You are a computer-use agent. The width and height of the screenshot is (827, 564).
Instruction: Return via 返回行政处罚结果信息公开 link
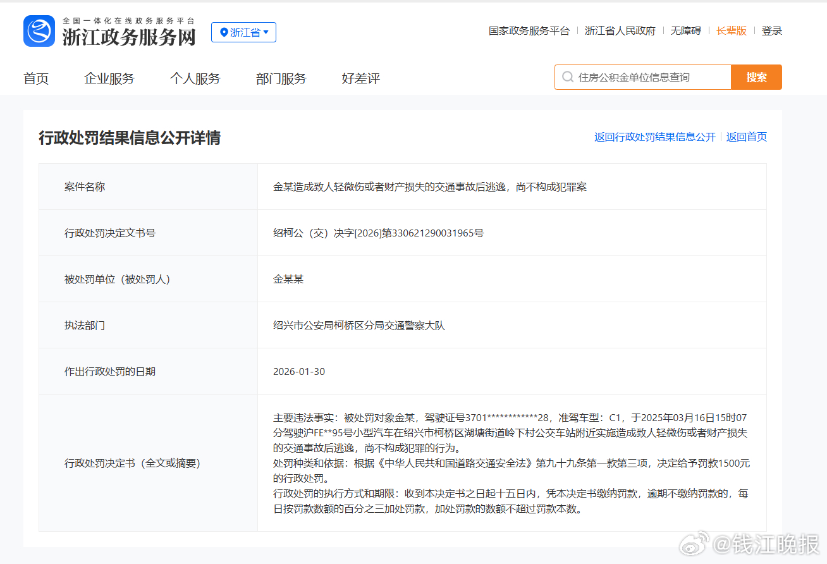(x=655, y=137)
